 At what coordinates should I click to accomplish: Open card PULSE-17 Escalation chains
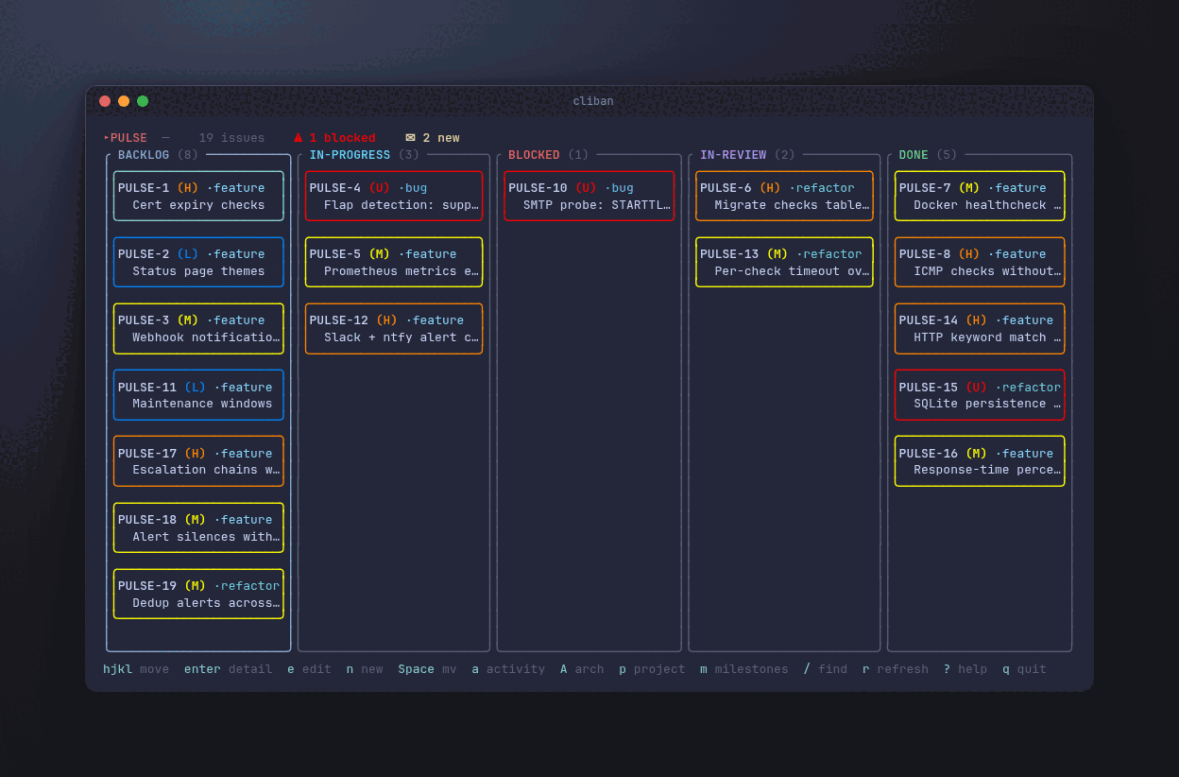pos(198,461)
